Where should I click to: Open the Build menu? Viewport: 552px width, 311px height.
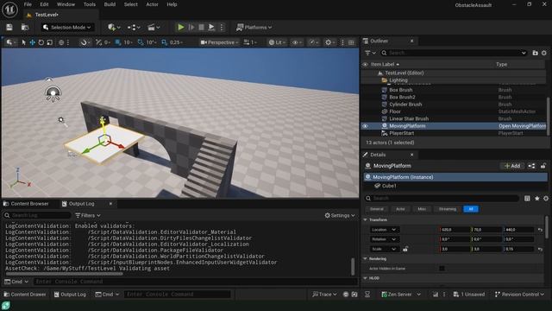[x=110, y=4]
